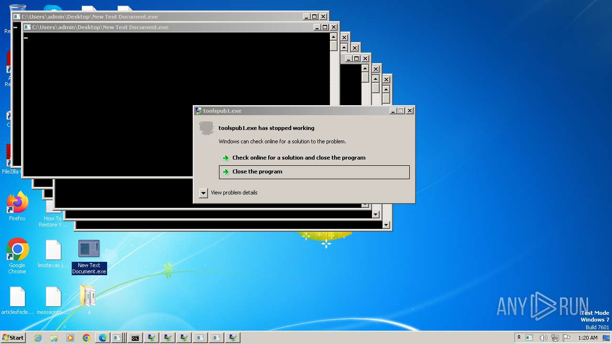Open the Start menu

13,338
